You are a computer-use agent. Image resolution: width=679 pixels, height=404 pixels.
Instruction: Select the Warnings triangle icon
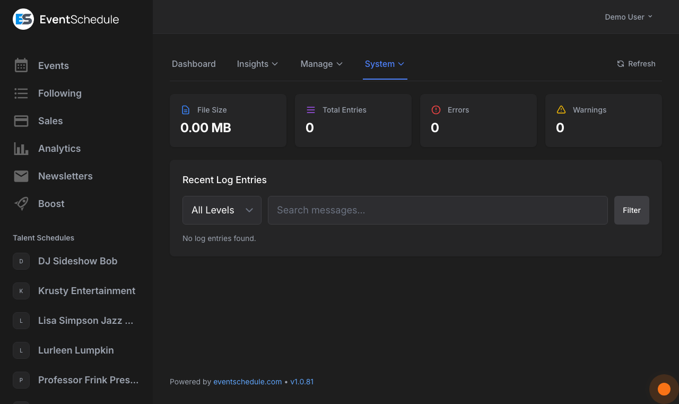[x=561, y=110]
